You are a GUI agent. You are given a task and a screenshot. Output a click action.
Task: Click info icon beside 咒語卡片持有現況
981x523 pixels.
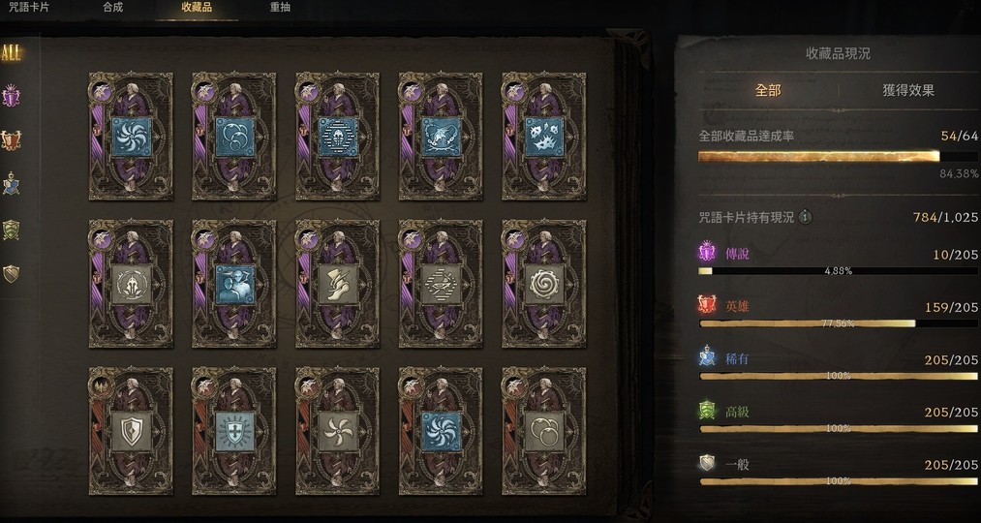point(806,217)
